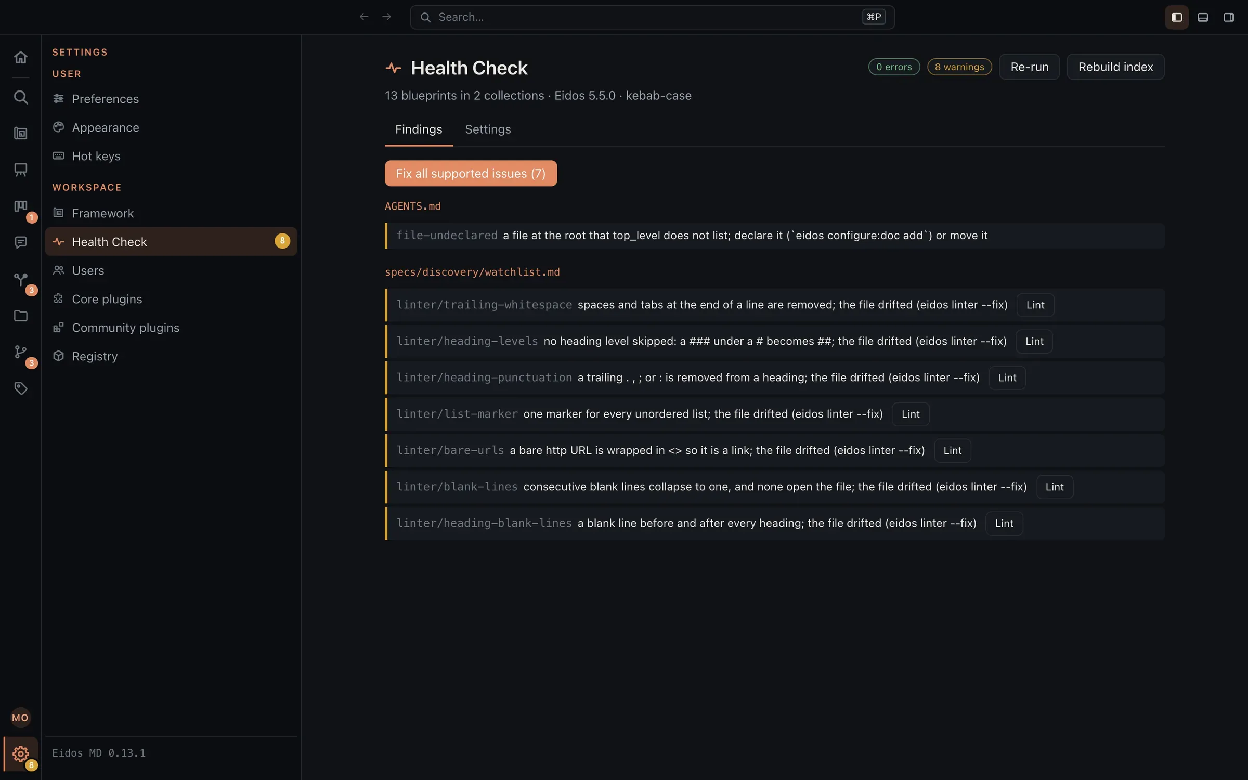Screen dimensions: 1248x780
Task: Click the 8 warnings badge
Action: coord(959,67)
